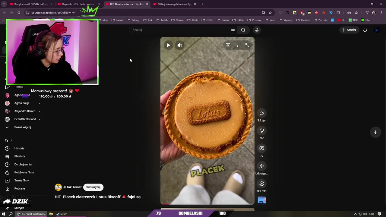Open a new browser tab with plus
This screenshot has width=386, height=217.
coord(202,4)
